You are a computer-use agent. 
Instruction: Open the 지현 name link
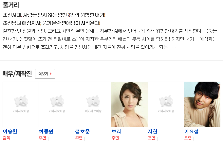153,131
